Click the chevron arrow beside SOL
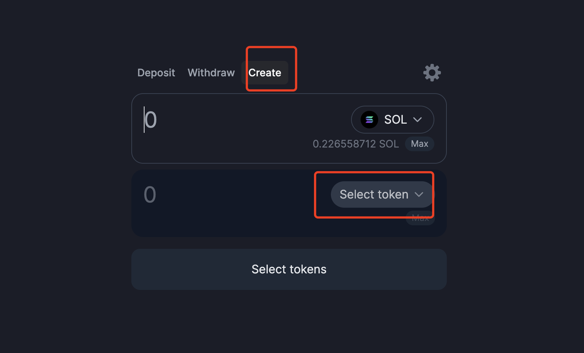584x353 pixels. pyautogui.click(x=417, y=120)
